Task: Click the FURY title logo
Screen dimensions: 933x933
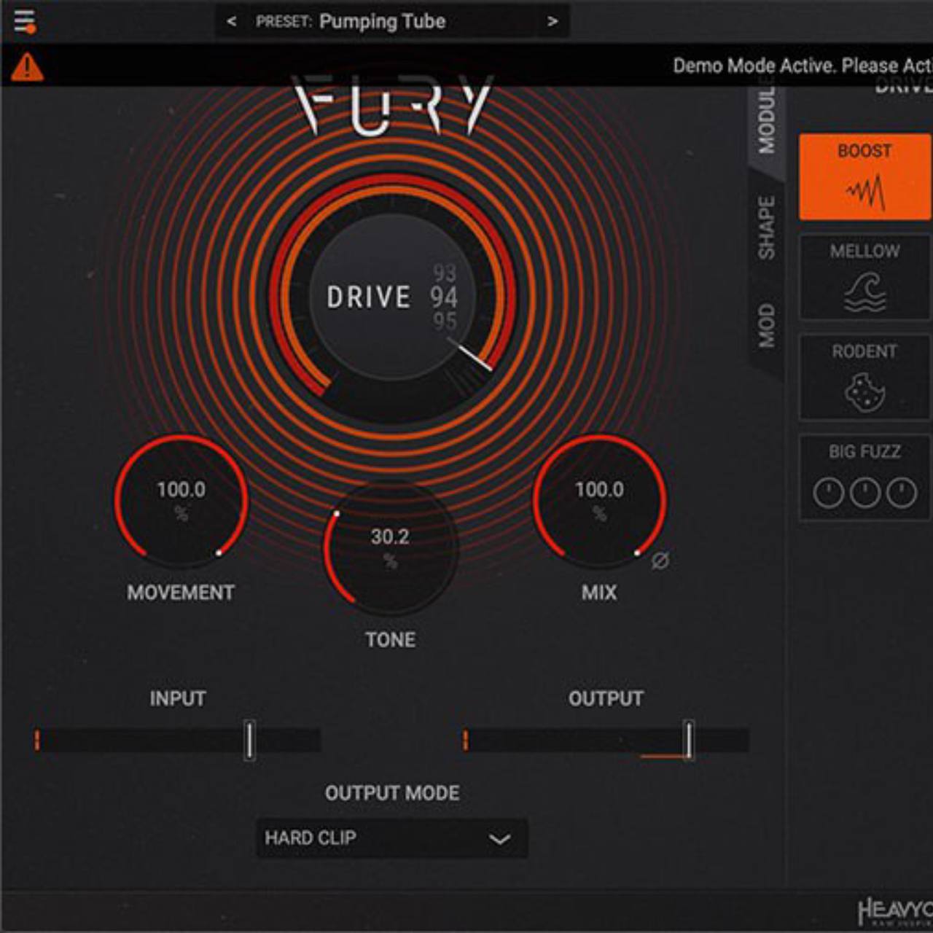Action: coord(392,106)
